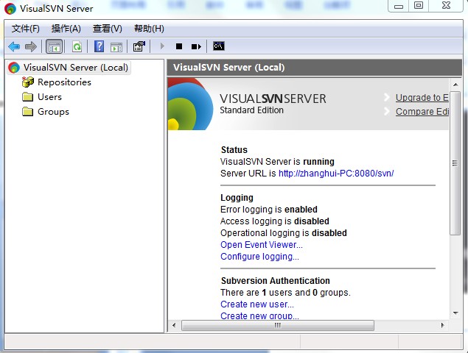Click the Back arrow toolbar icon

click(14, 46)
